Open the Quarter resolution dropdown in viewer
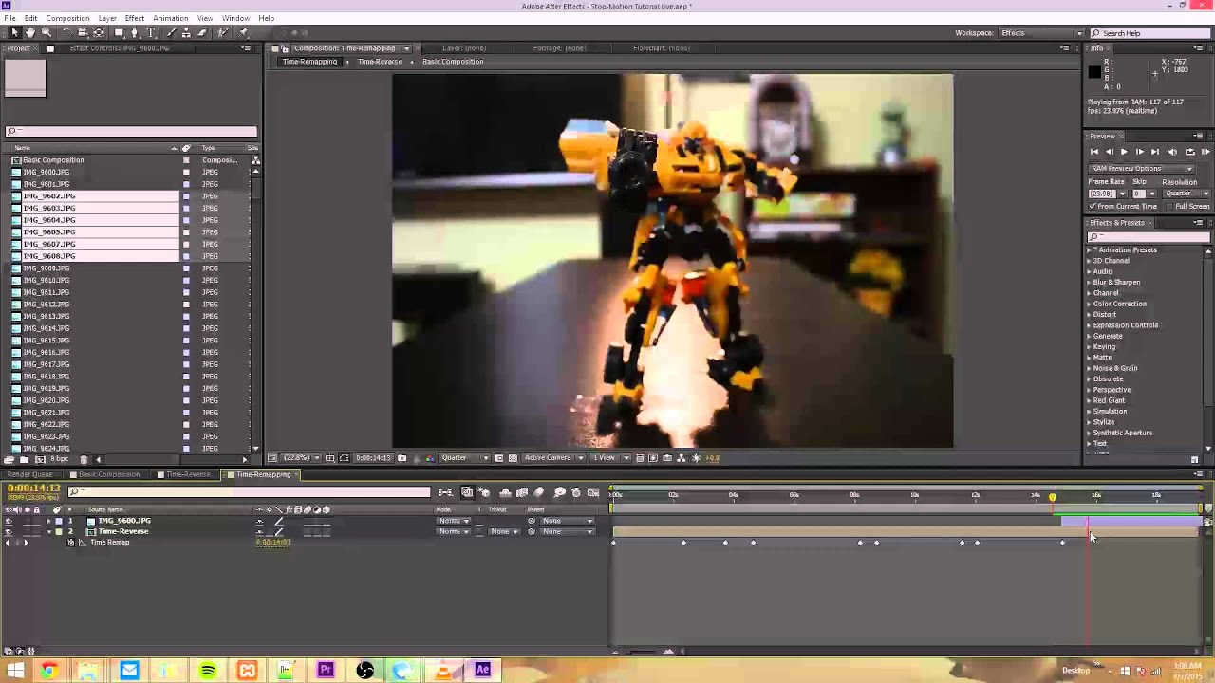1215x683 pixels. 466,458
